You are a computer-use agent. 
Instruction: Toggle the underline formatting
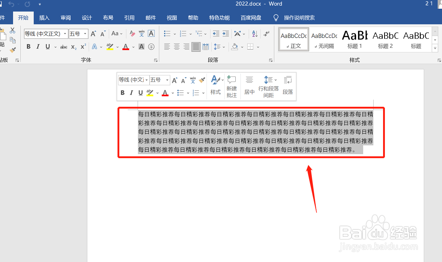click(x=47, y=47)
